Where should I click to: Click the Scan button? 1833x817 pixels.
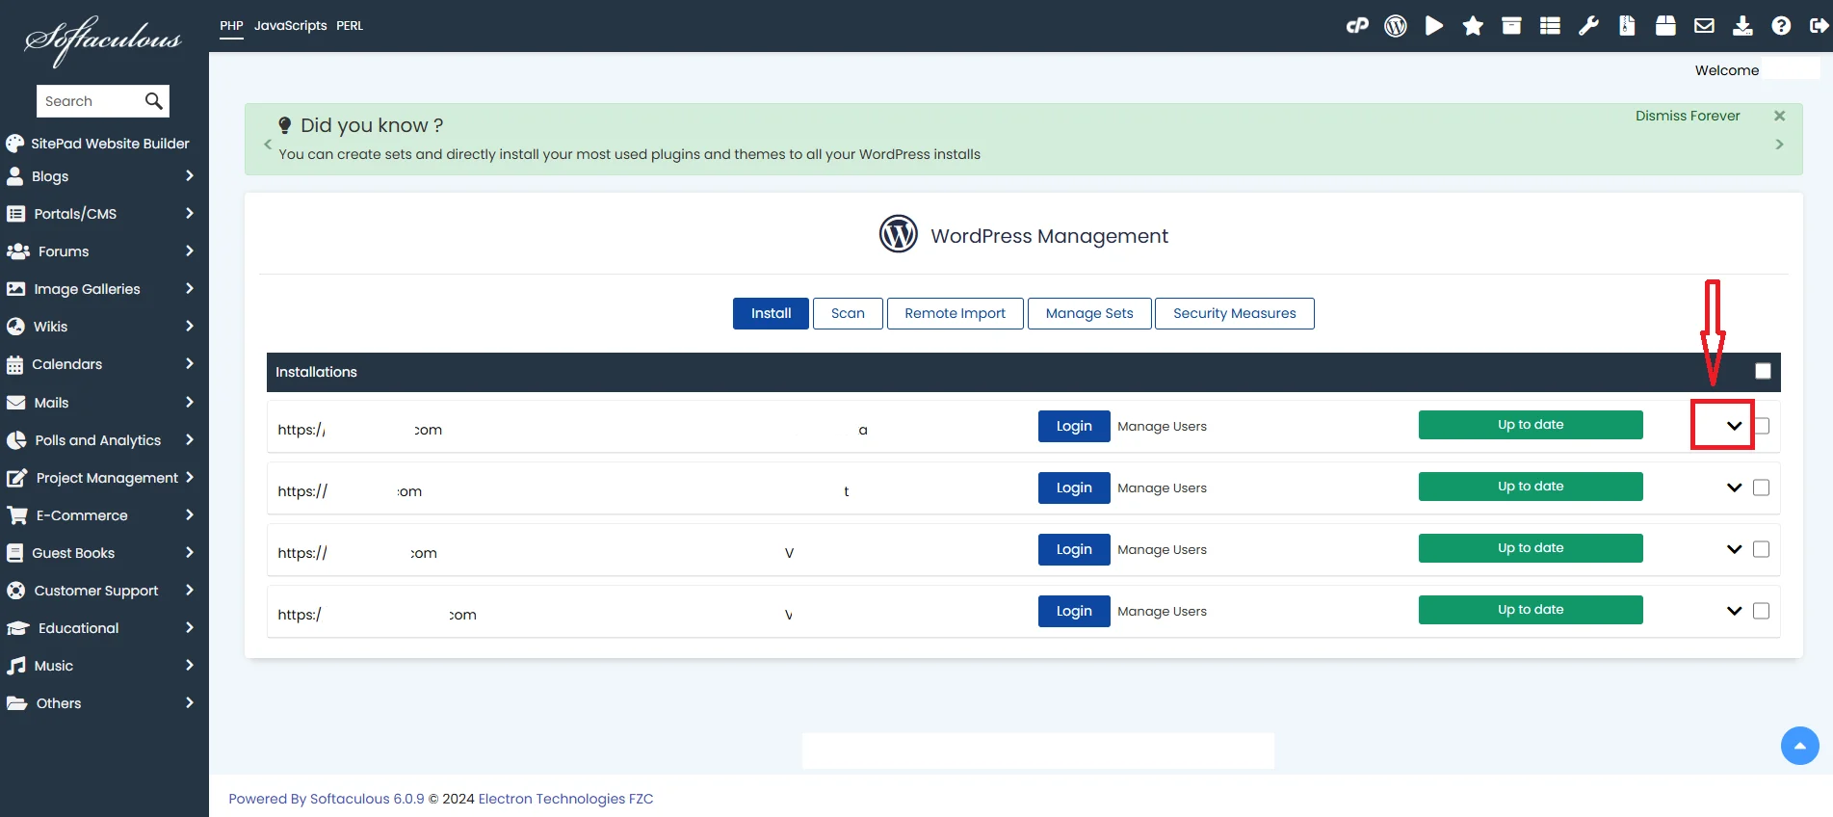click(x=848, y=313)
